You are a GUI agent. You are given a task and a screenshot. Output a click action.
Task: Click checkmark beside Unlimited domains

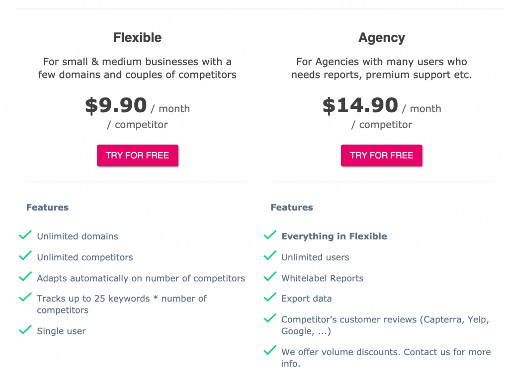[25, 234]
